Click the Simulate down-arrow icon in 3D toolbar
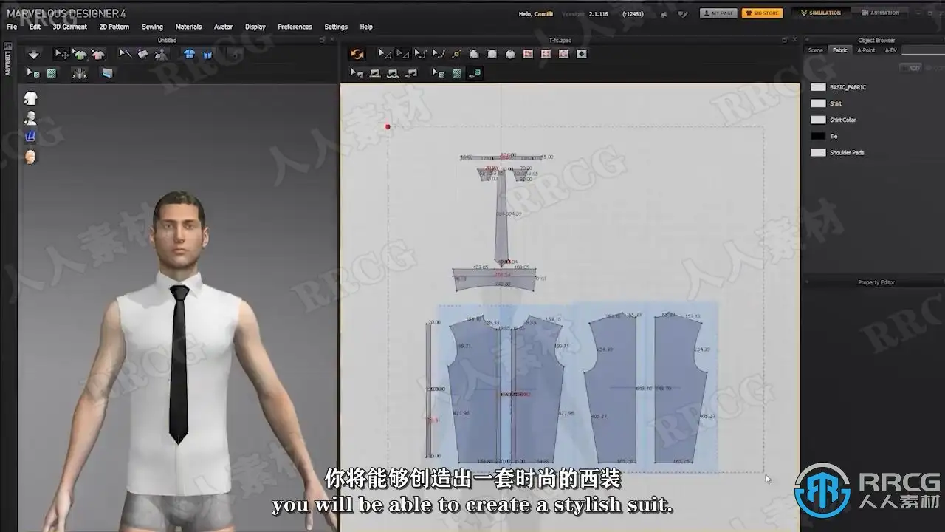 pyautogui.click(x=33, y=55)
